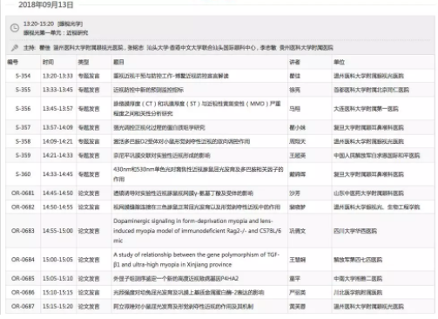Click time slot 14:09-14:21
The width and height of the screenshot is (438, 319).
[x=57, y=141]
